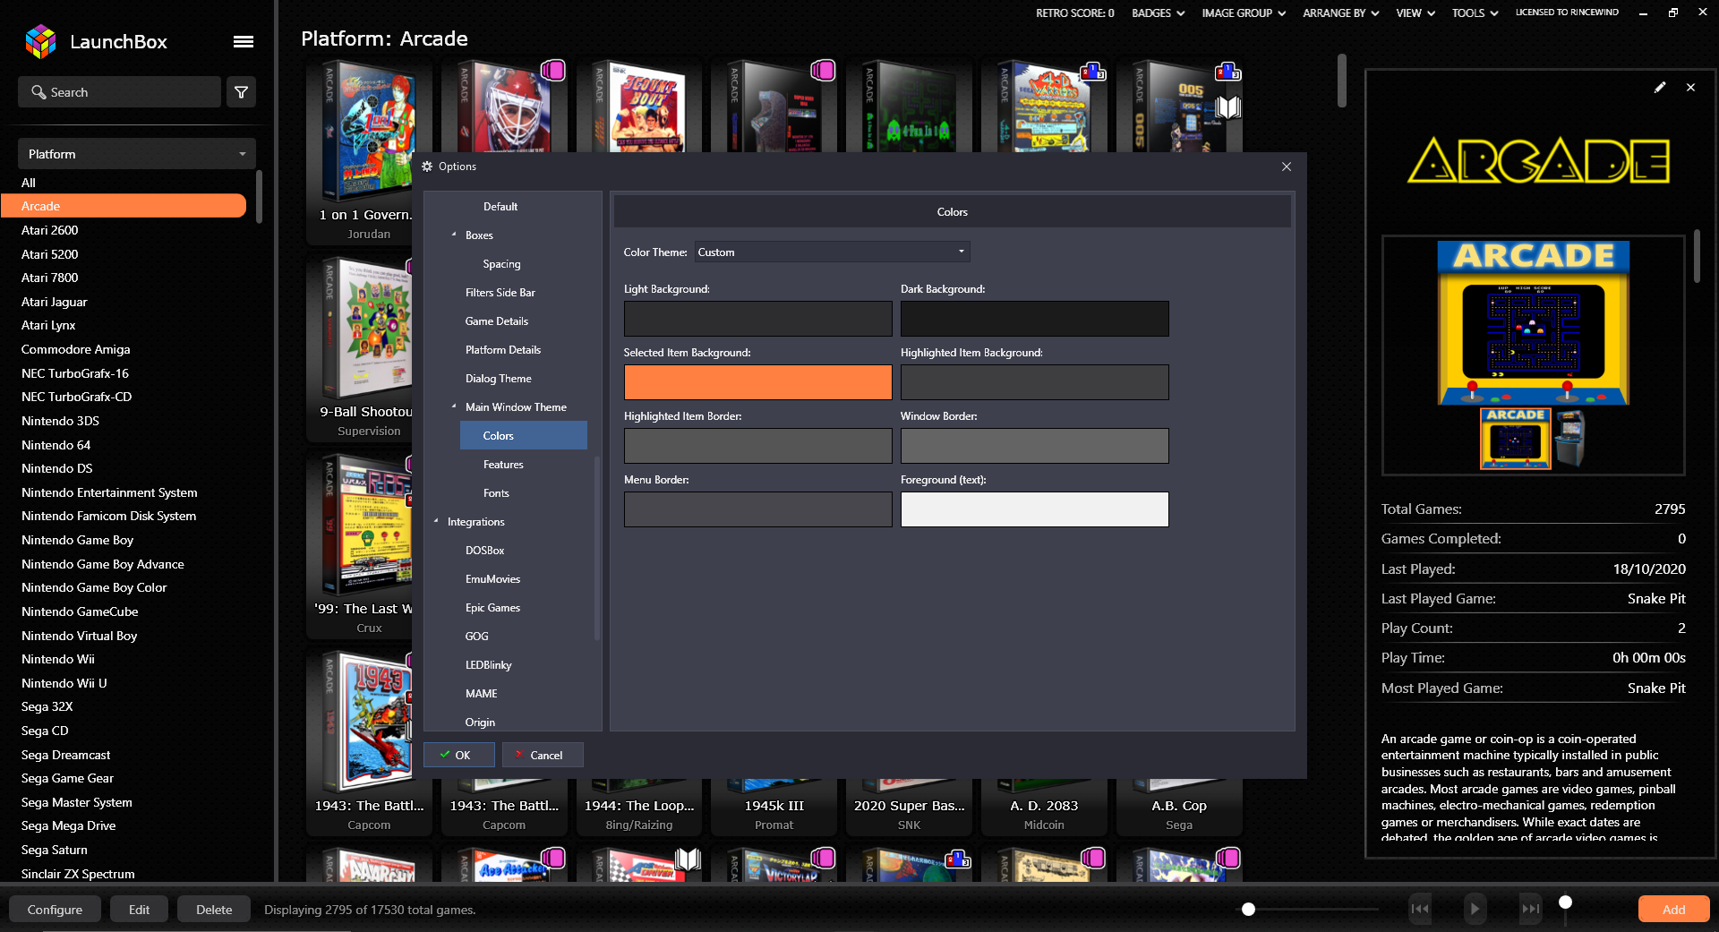Pick Highlighted Item Border swatch

click(x=757, y=446)
